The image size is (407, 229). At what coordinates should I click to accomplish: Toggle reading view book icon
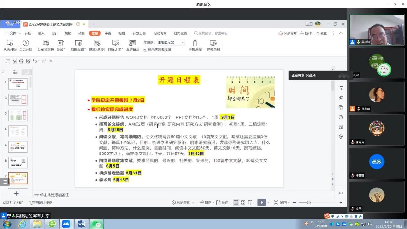[250, 202]
